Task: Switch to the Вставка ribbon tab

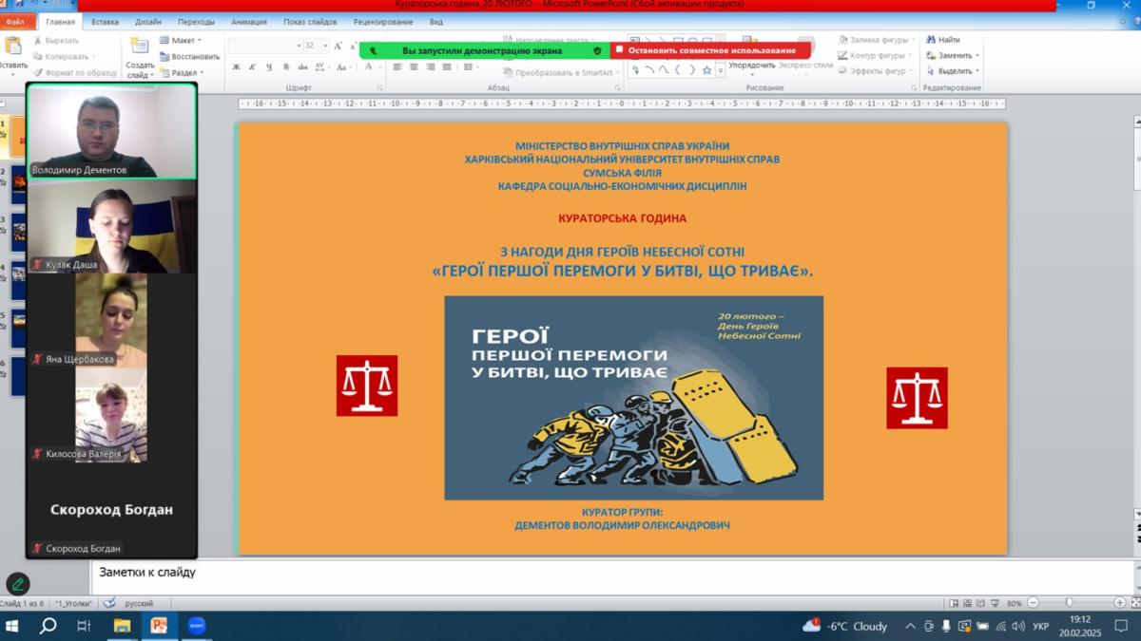Action: tap(105, 21)
